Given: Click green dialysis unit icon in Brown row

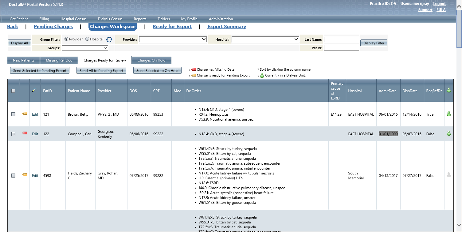Looking at the screenshot, I should pyautogui.click(x=448, y=114).
